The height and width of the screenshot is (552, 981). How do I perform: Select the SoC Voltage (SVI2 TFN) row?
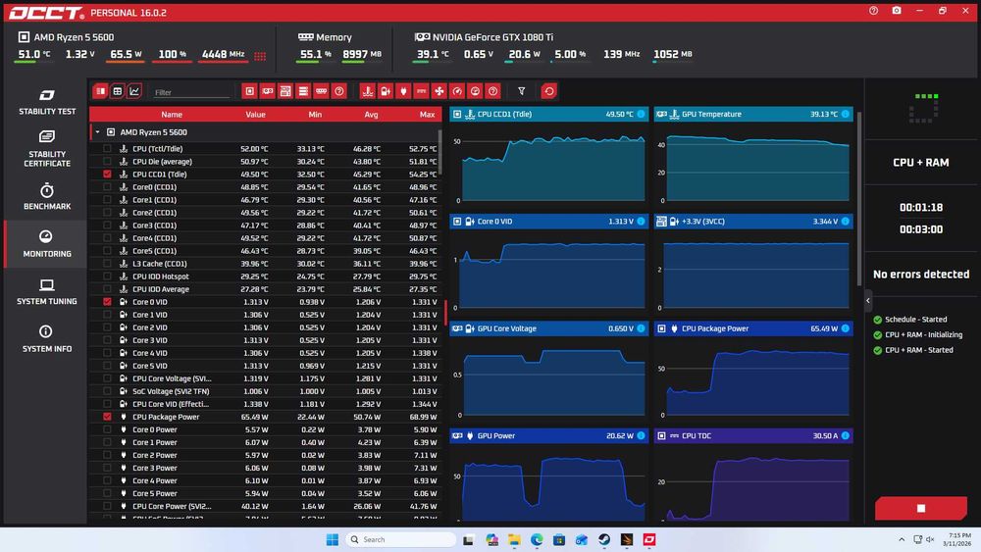tap(266, 391)
